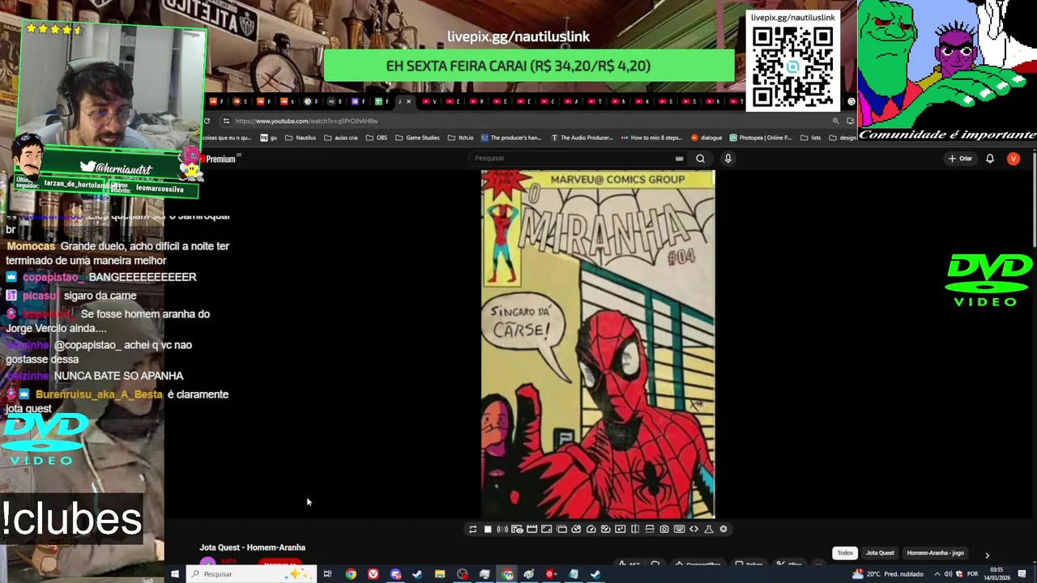1037x583 pixels.
Task: Expand the system tray hidden icons chevron
Action: (x=937, y=574)
